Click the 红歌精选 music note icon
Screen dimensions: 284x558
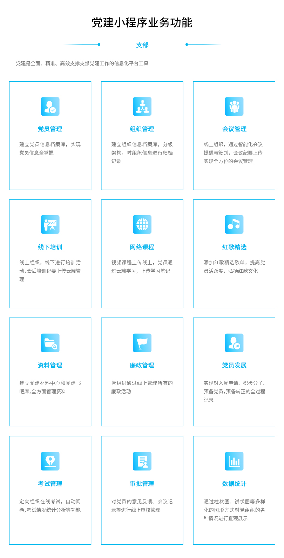pyautogui.click(x=234, y=225)
